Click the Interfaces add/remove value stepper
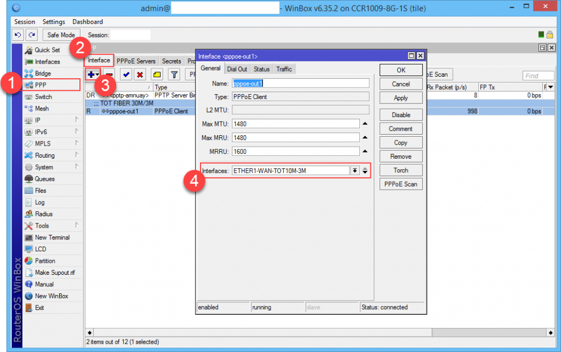This screenshot has height=352, width=561. pyautogui.click(x=365, y=170)
